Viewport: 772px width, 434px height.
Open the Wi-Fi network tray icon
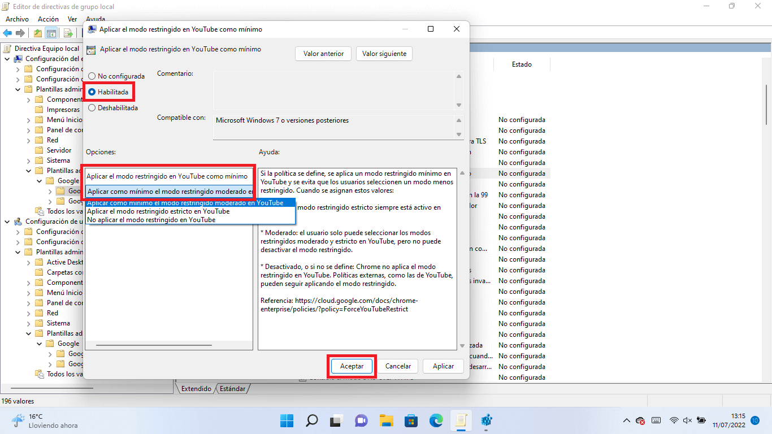coord(674,420)
